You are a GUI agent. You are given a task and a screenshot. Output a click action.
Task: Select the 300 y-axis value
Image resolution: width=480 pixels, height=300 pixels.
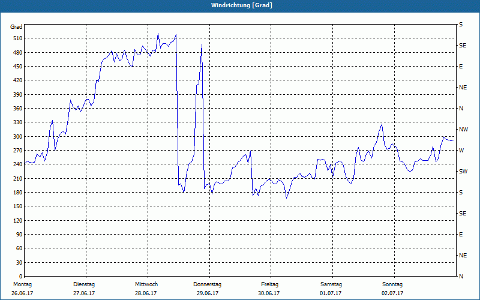point(18,137)
